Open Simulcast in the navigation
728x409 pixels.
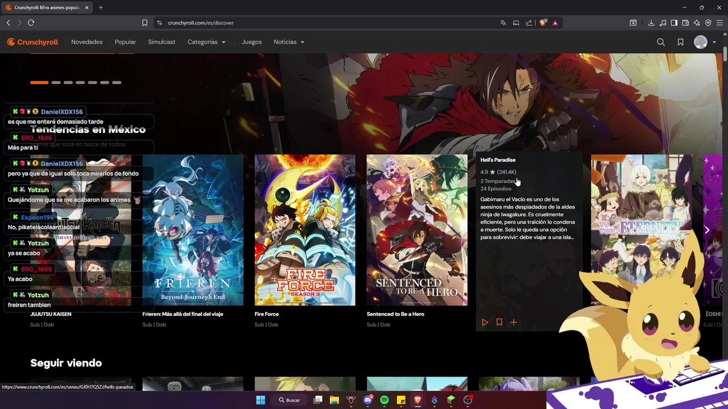tap(162, 42)
